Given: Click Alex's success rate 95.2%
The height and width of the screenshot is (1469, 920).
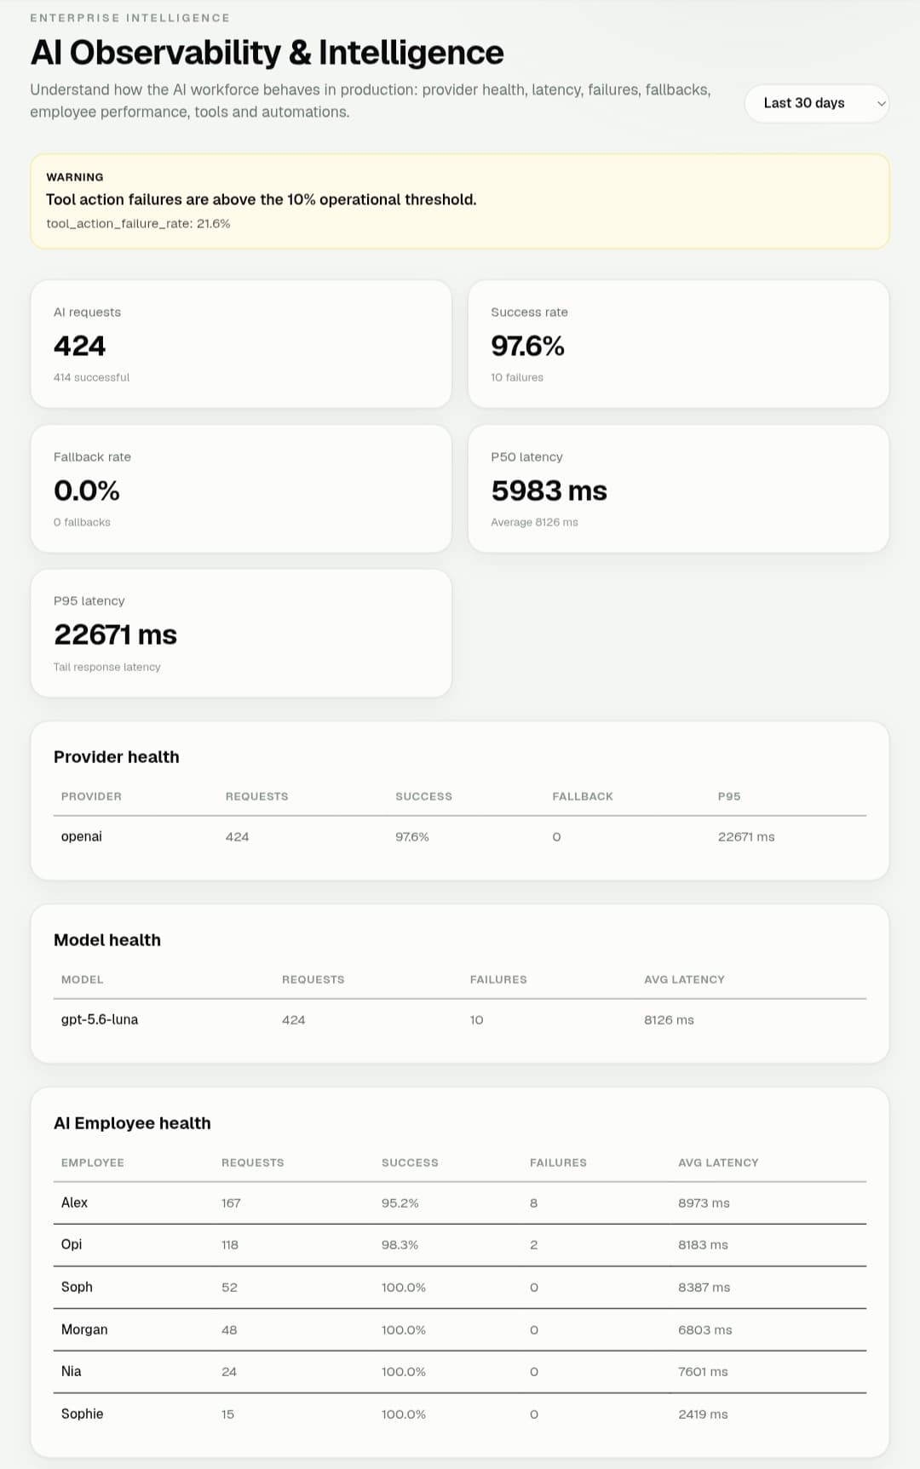Looking at the screenshot, I should click(x=400, y=1203).
